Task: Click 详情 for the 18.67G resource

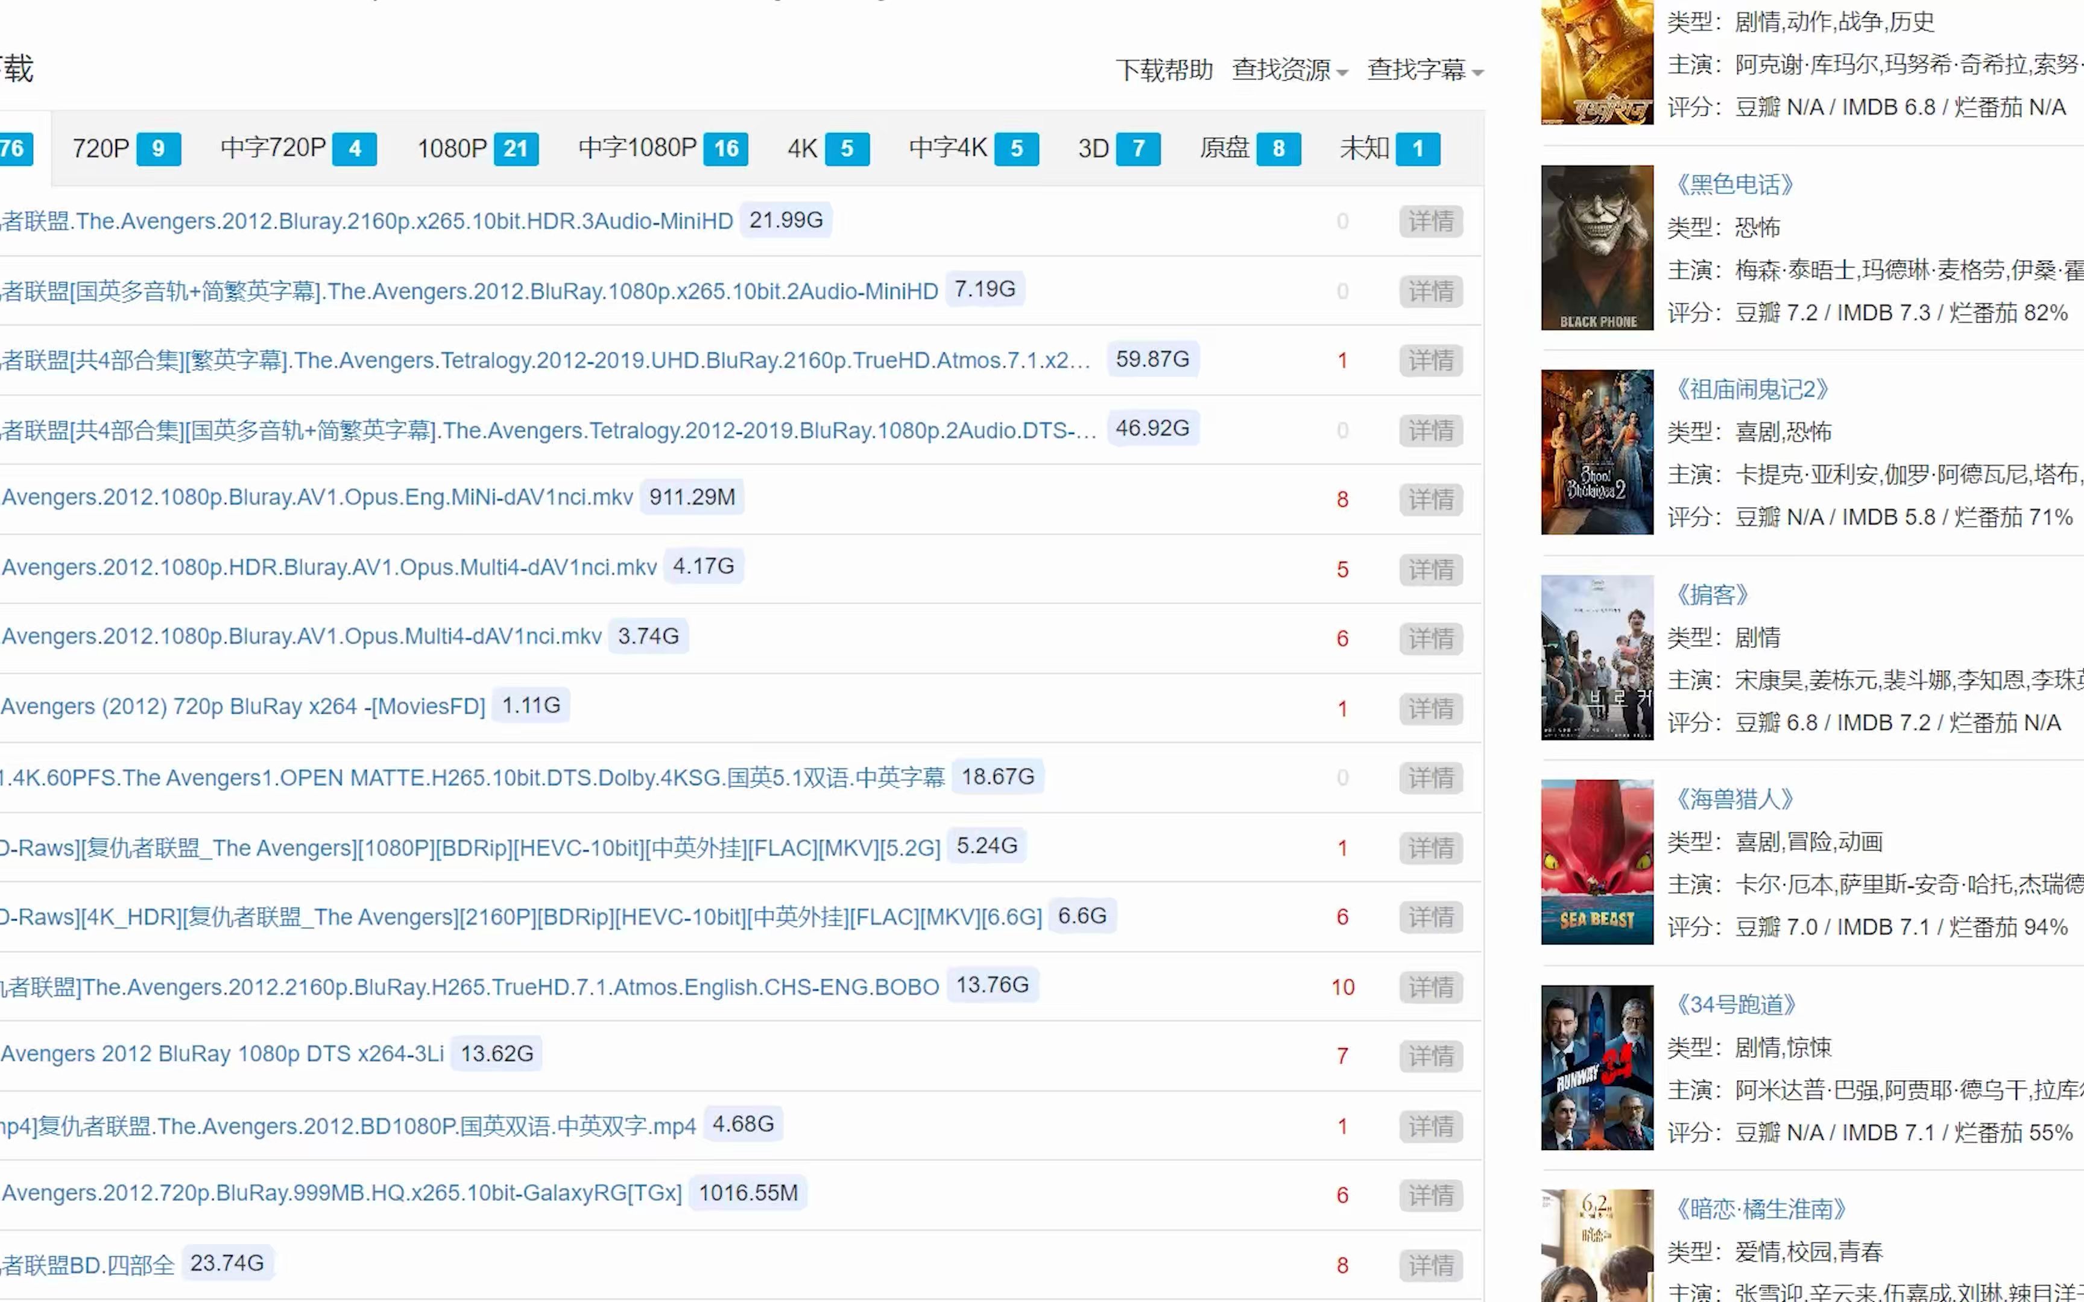Action: [x=1430, y=778]
